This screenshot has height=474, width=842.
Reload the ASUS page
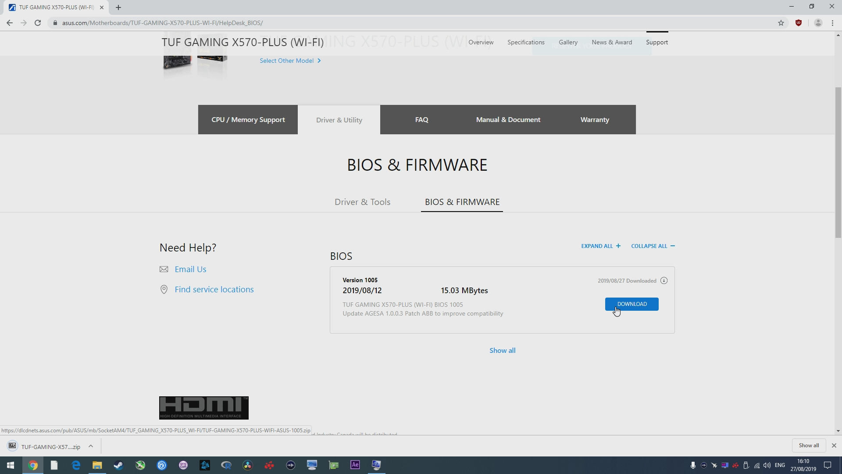click(x=38, y=23)
